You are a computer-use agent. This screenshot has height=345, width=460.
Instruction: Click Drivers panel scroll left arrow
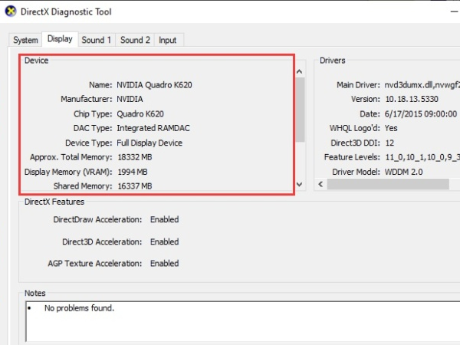click(x=320, y=185)
